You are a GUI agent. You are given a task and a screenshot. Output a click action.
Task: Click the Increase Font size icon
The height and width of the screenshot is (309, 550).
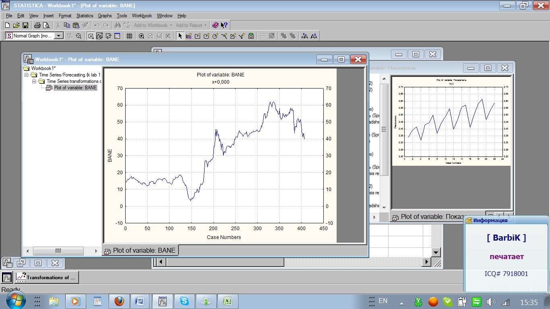304,36
